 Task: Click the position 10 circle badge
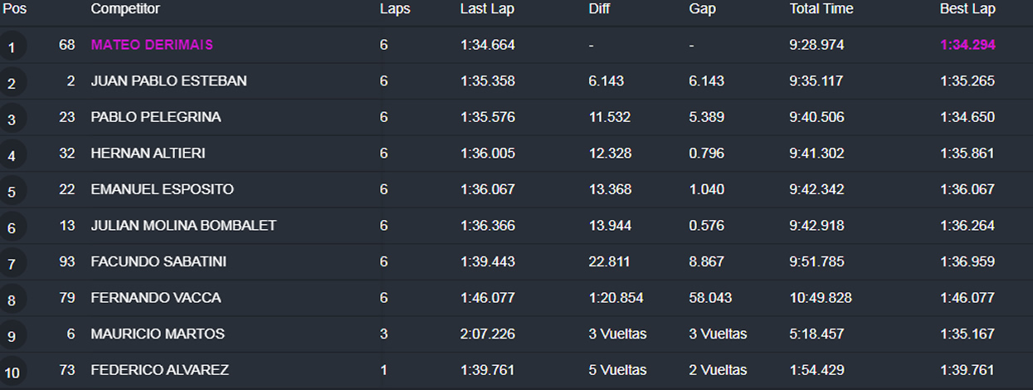tap(12, 372)
